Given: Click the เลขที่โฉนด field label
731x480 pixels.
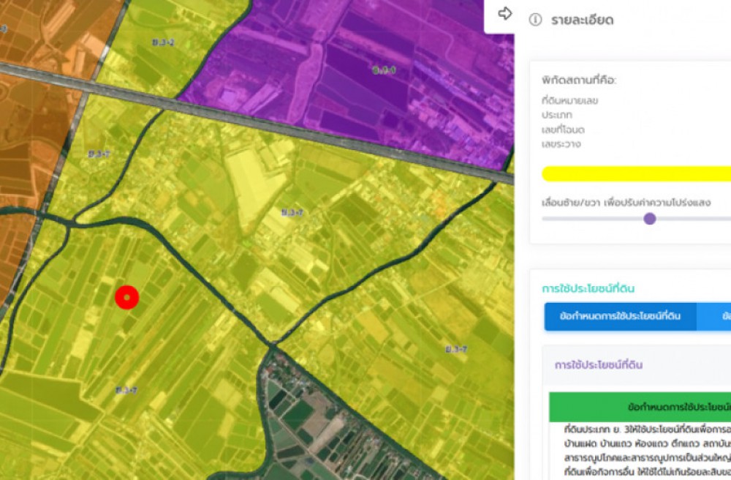Looking at the screenshot, I should click(563, 130).
